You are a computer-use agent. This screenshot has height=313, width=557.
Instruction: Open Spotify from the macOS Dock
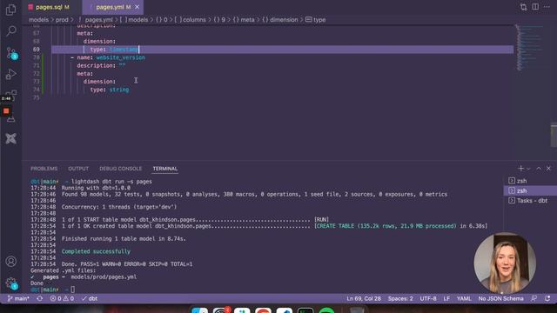click(x=326, y=311)
